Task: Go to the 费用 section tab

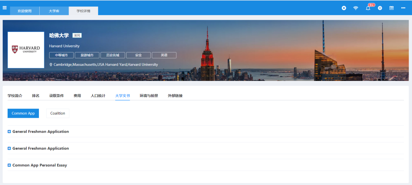Action: pyautogui.click(x=77, y=96)
